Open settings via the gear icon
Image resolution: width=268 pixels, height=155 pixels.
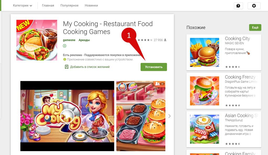pyautogui.click(x=254, y=6)
